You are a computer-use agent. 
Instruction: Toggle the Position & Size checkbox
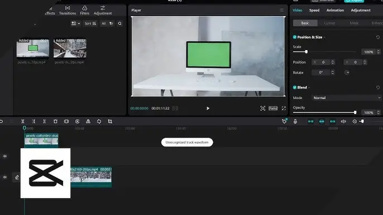[295, 37]
